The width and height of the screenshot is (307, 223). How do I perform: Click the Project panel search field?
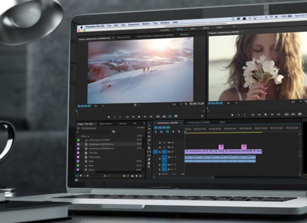[x=94, y=132]
